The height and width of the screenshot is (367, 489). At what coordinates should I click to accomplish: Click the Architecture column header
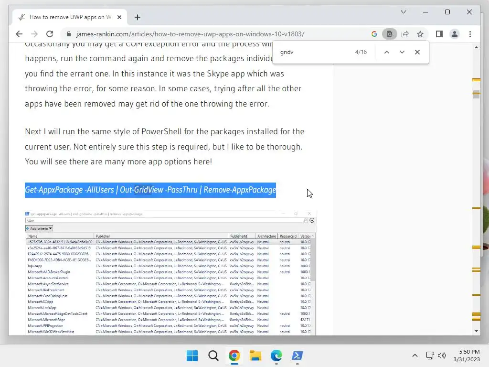click(x=266, y=236)
